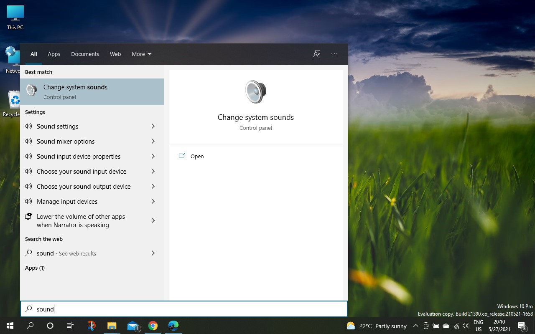Click into the search box containing sound
This screenshot has height=334, width=535.
click(184, 309)
